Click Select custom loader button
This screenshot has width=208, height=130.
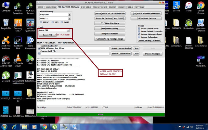pyautogui.click(x=121, y=48)
